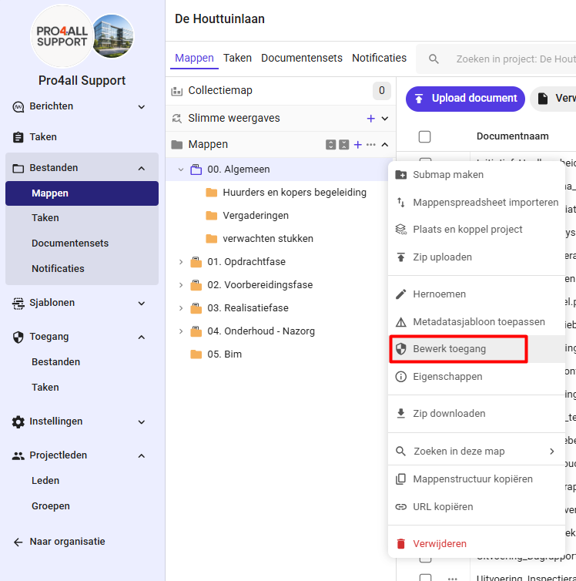Click the back arrow next to Naar organisatie

point(18,542)
